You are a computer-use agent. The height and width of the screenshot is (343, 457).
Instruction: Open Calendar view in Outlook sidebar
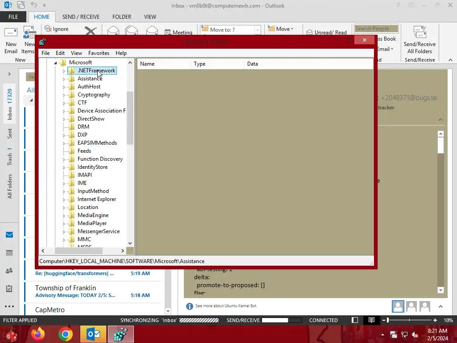(9, 253)
